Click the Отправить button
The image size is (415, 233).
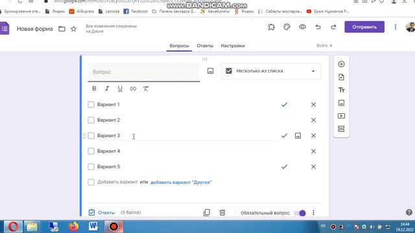tap(364, 27)
